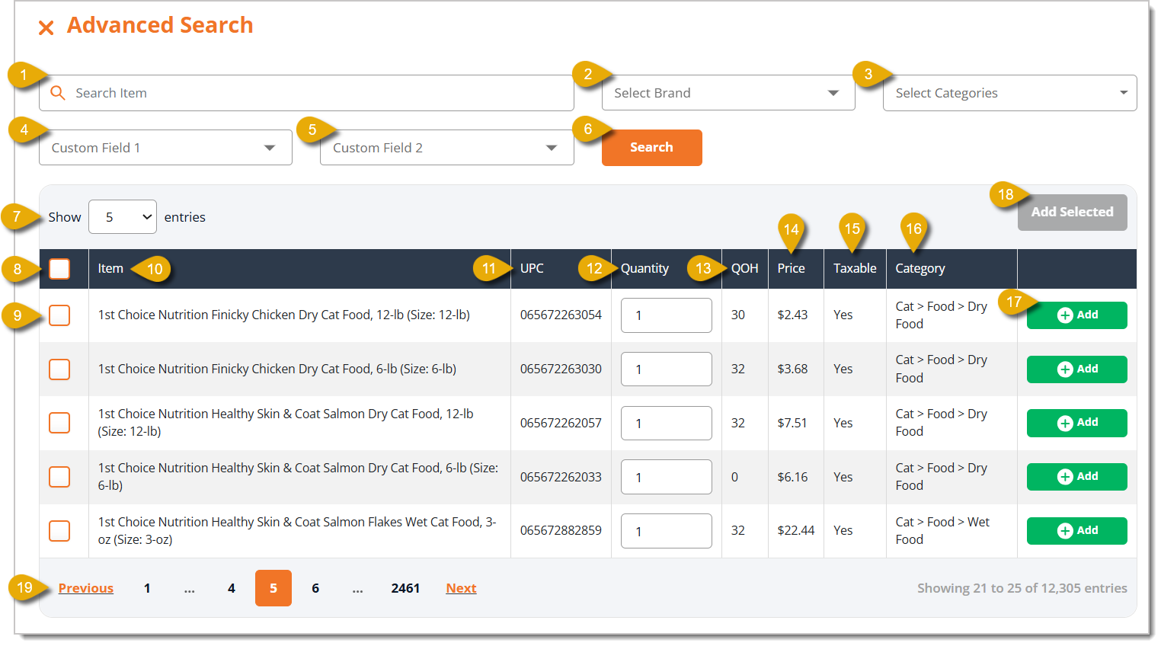1161x646 pixels.
Task: Sort by the QOH column header
Action: coord(744,269)
